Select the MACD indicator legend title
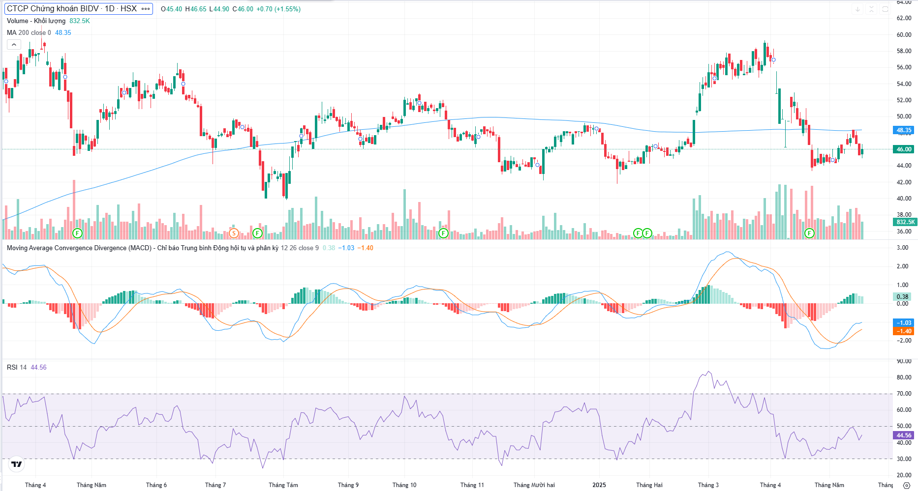918x491 pixels. point(143,248)
